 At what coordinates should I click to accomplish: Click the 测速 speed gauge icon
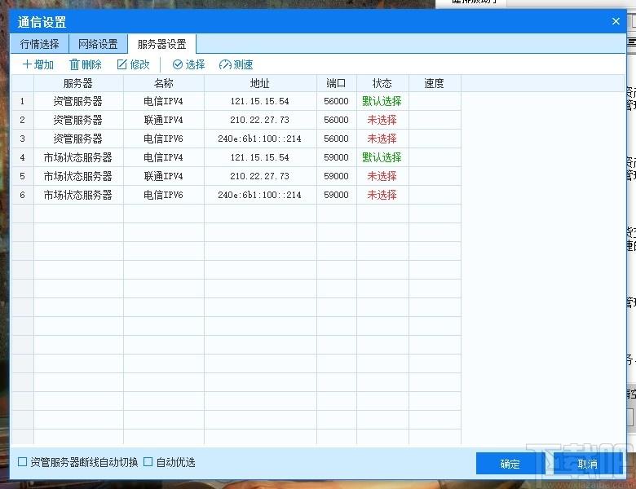(x=225, y=64)
